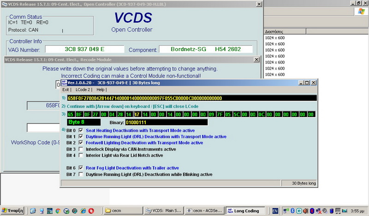Open ESET antivirus tray icon
This screenshot has height=216, width=369.
299,211
